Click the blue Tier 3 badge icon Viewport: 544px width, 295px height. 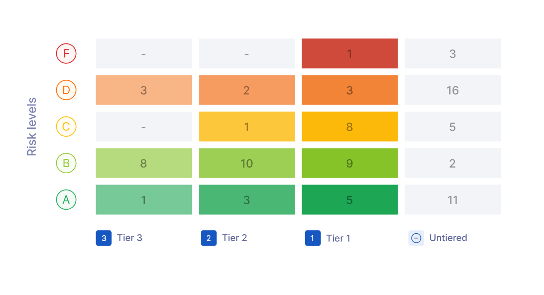(104, 238)
